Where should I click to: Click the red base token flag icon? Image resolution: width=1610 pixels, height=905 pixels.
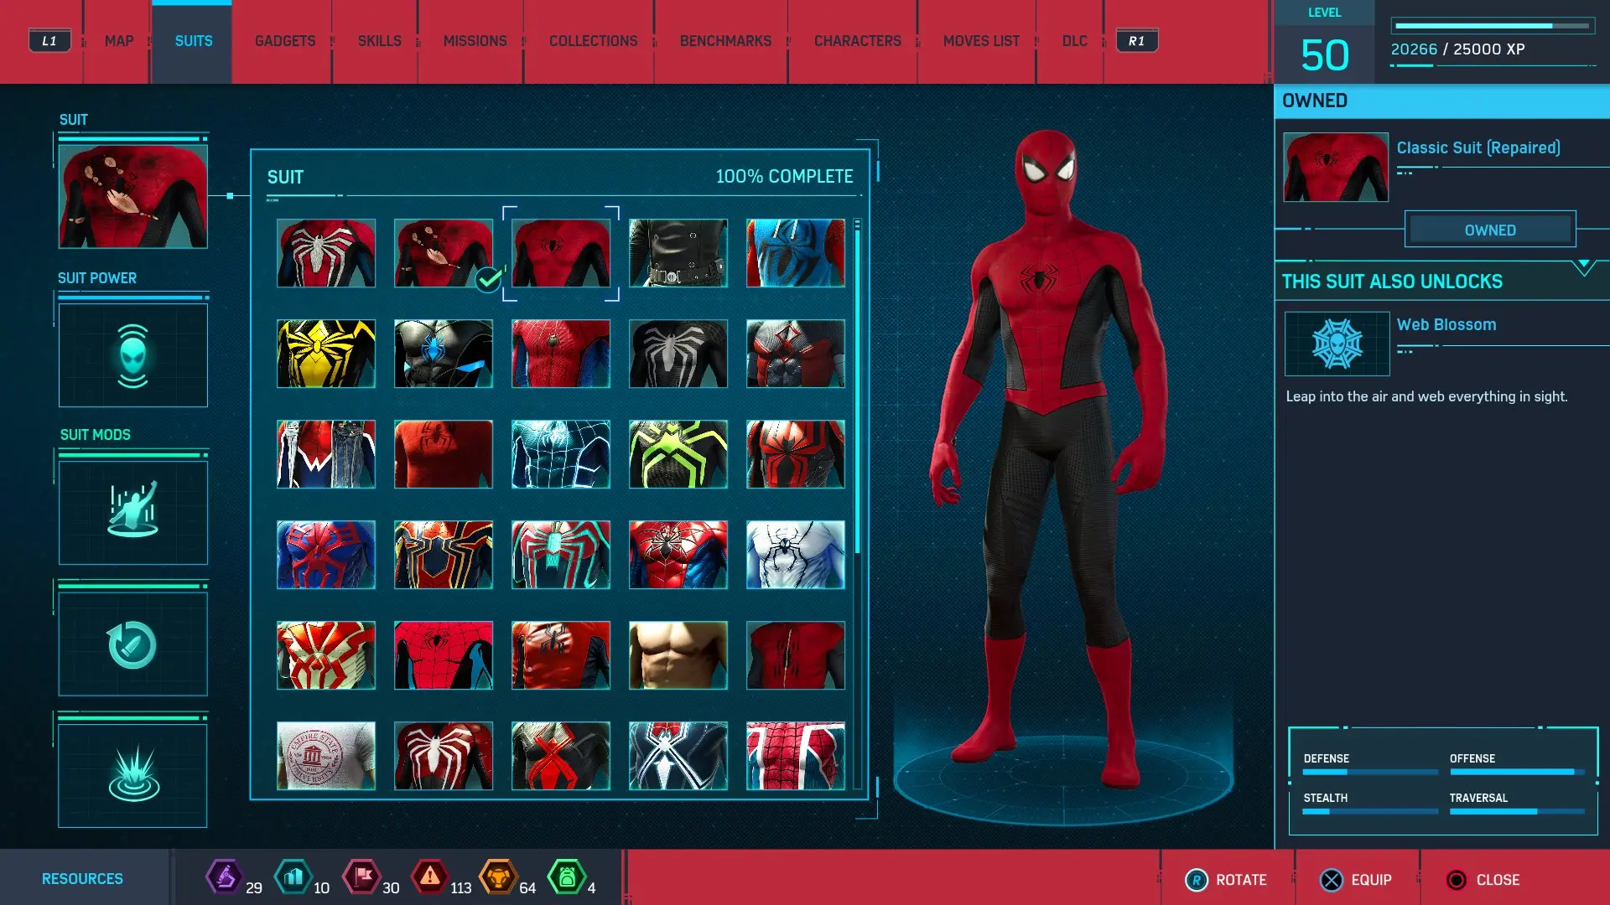[361, 877]
